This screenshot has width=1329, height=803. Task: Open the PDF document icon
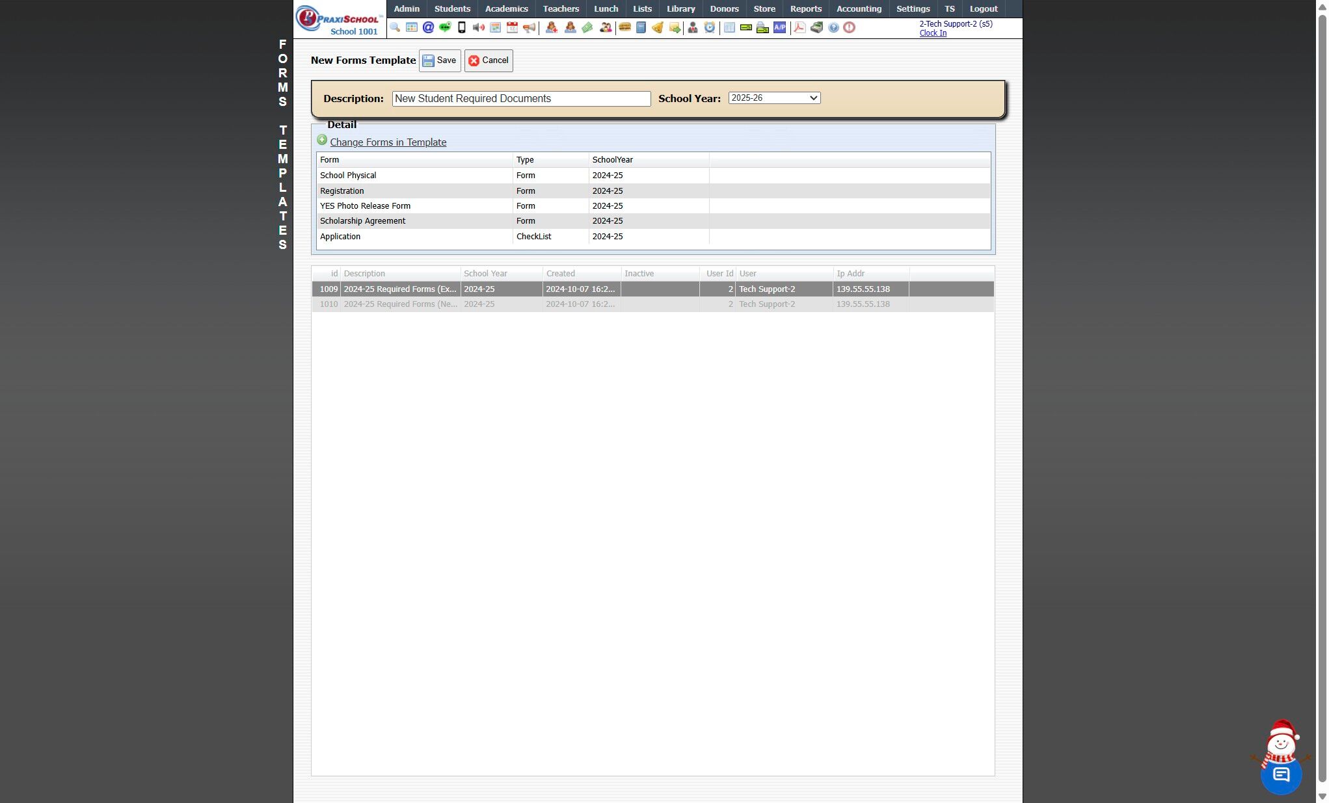[799, 27]
